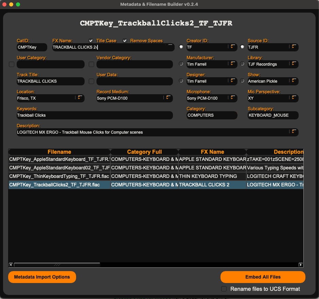Viewport: 319px width, 299px height.
Task: Open the Description field history icon
Action: (293, 132)
